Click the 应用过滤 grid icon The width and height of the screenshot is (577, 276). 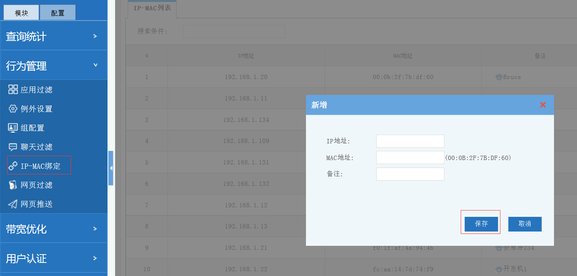(x=13, y=89)
